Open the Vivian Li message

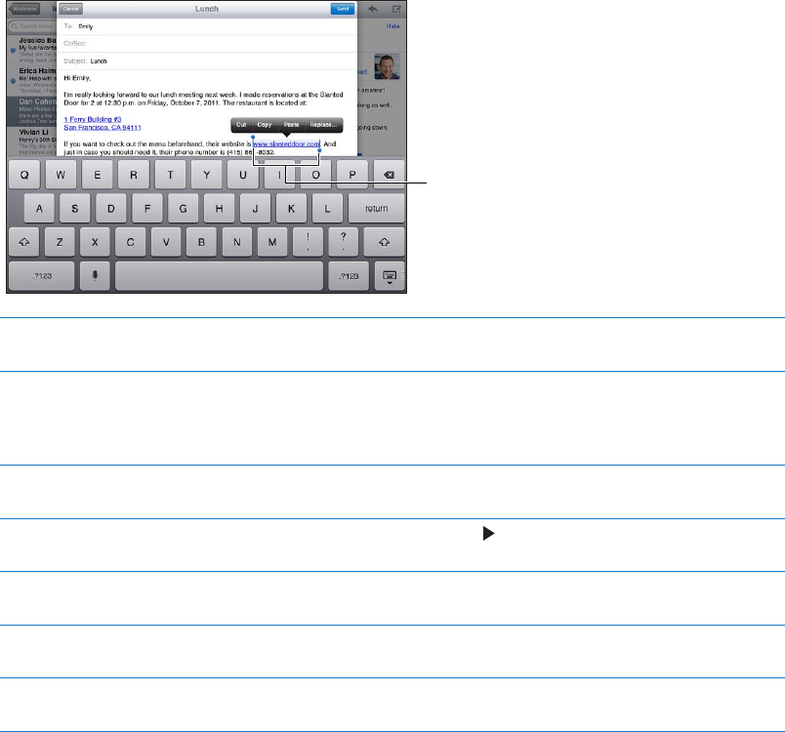(x=32, y=142)
